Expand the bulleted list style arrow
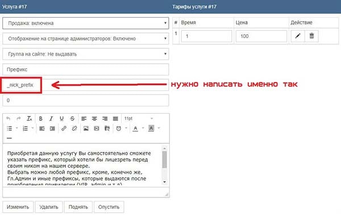Viewport: 341px width, 215px height. click(16, 128)
